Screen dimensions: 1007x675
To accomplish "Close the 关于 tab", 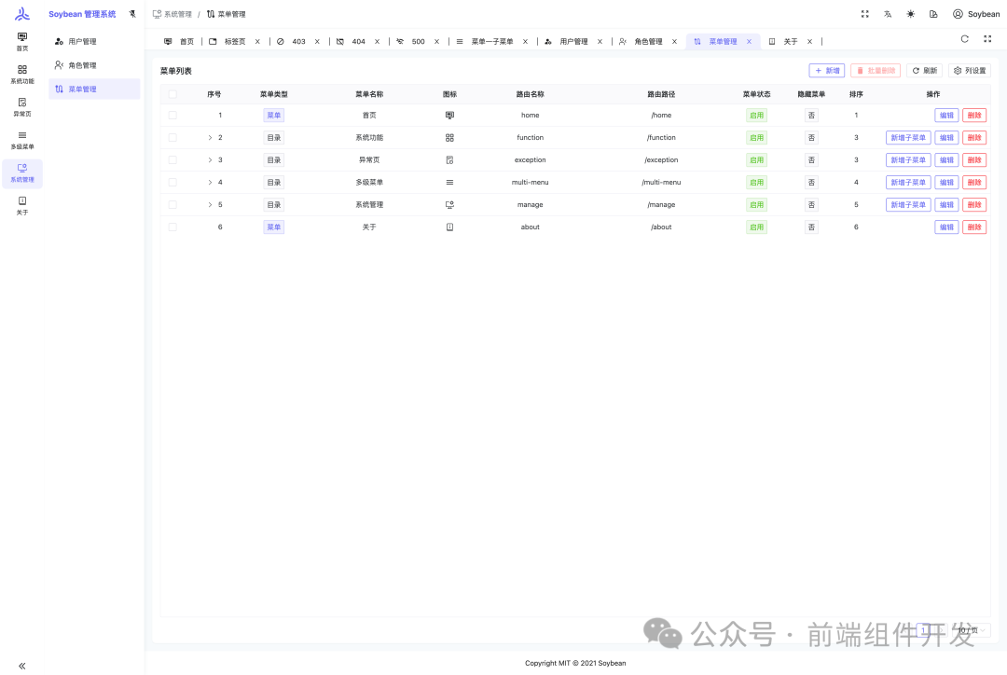I will [x=810, y=42].
